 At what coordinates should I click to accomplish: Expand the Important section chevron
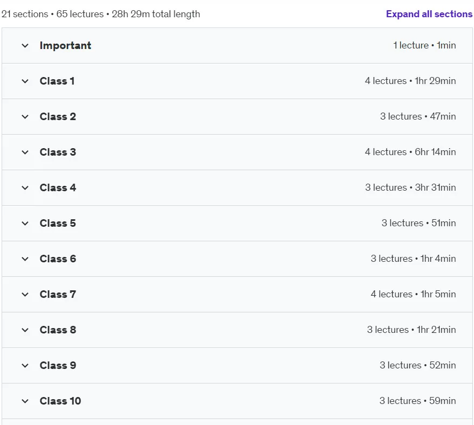[25, 46]
